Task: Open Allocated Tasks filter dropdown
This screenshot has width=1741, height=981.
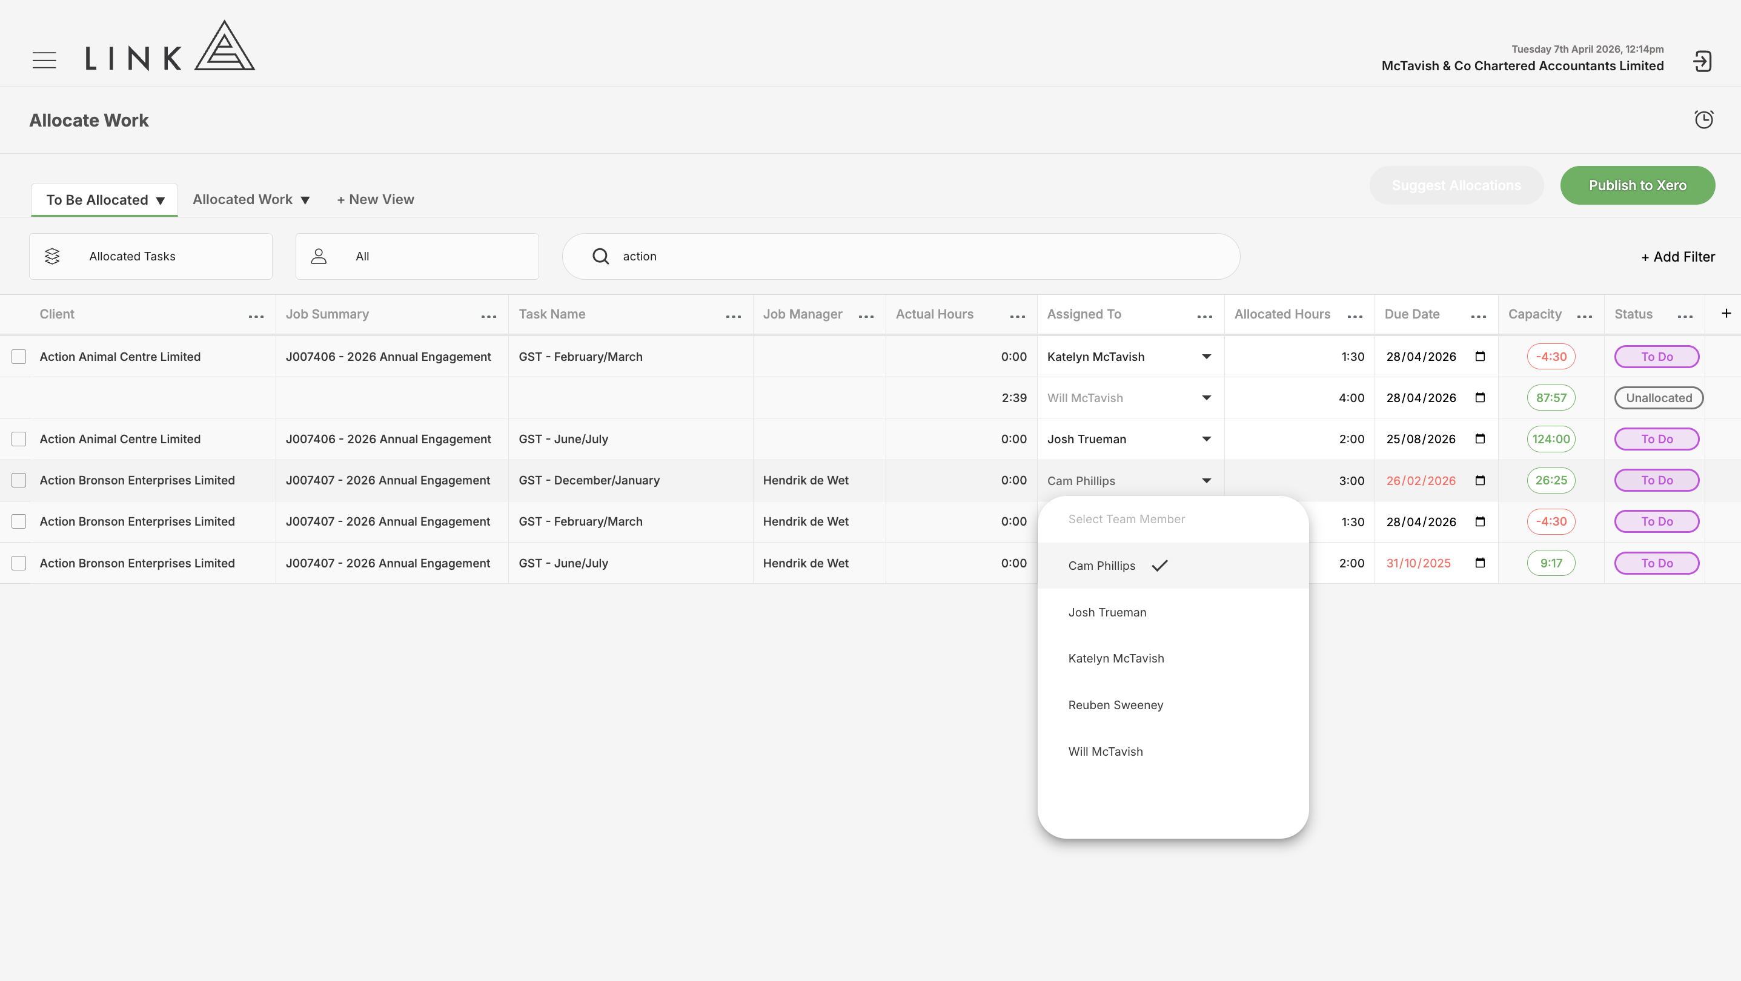Action: (x=151, y=256)
